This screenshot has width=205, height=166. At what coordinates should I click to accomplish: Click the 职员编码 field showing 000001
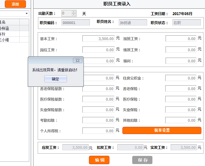tap(75, 23)
